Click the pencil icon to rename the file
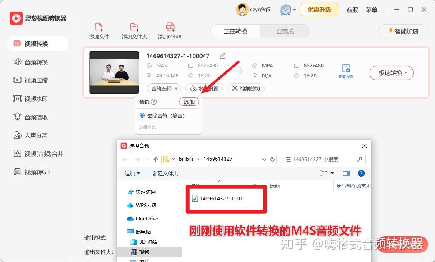 coord(222,56)
